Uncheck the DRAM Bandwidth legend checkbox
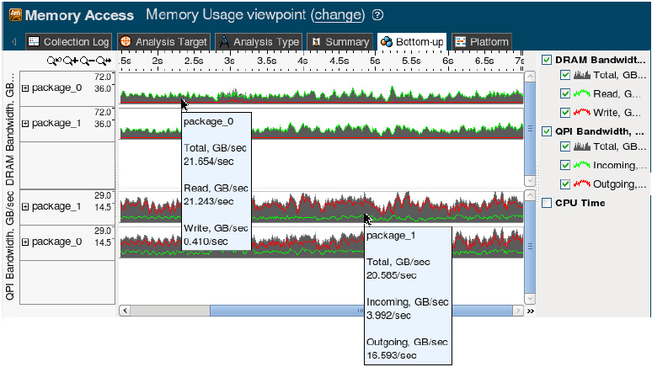This screenshot has width=652, height=367. [548, 60]
